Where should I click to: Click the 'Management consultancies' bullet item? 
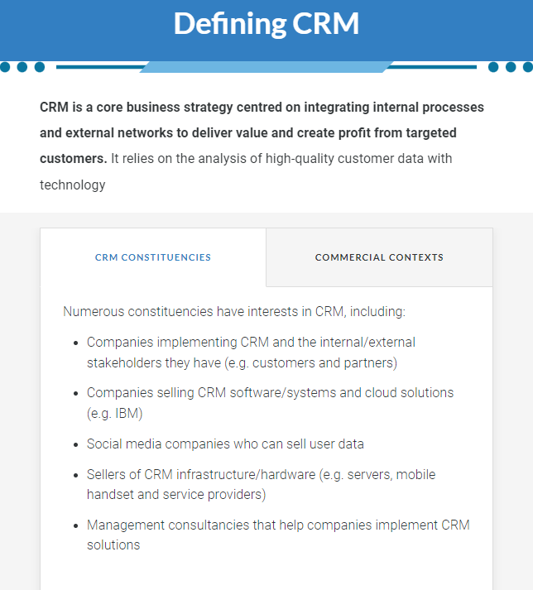pos(278,535)
